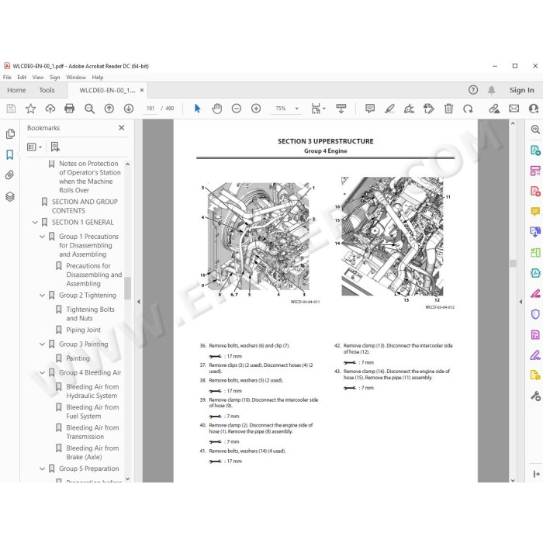543x543 pixels.
Task: Collapse Group 5 Preparation bookmark
Action: point(42,469)
